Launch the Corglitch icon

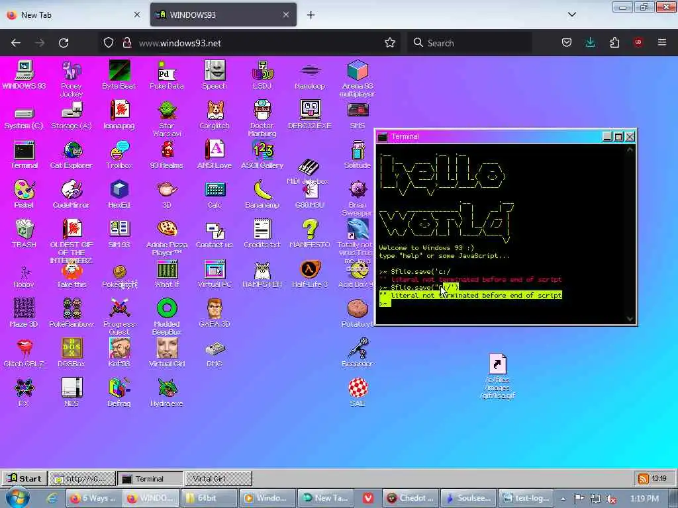(x=215, y=114)
